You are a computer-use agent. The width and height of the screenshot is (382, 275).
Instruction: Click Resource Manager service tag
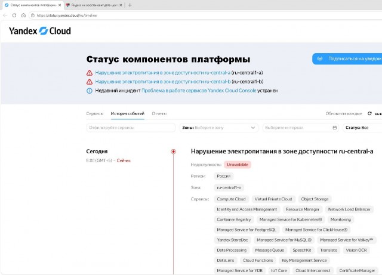303,209
